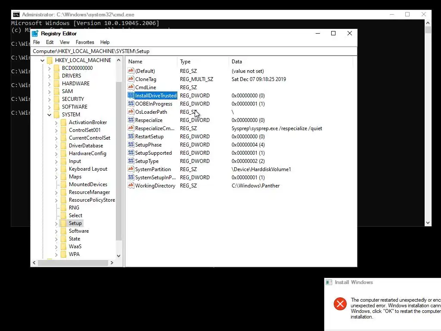Expand the DRIVERS key
Screen dimensions: 441x331
[49, 76]
